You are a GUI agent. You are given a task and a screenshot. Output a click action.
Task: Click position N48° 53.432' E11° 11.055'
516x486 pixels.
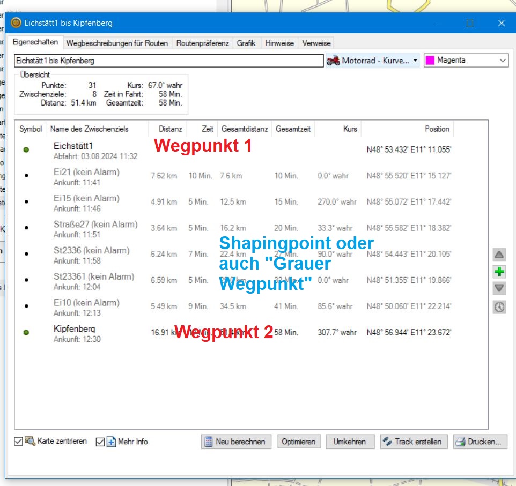[409, 149]
